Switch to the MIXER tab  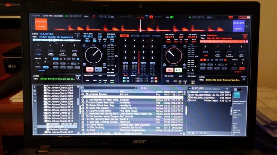[x=124, y=36]
